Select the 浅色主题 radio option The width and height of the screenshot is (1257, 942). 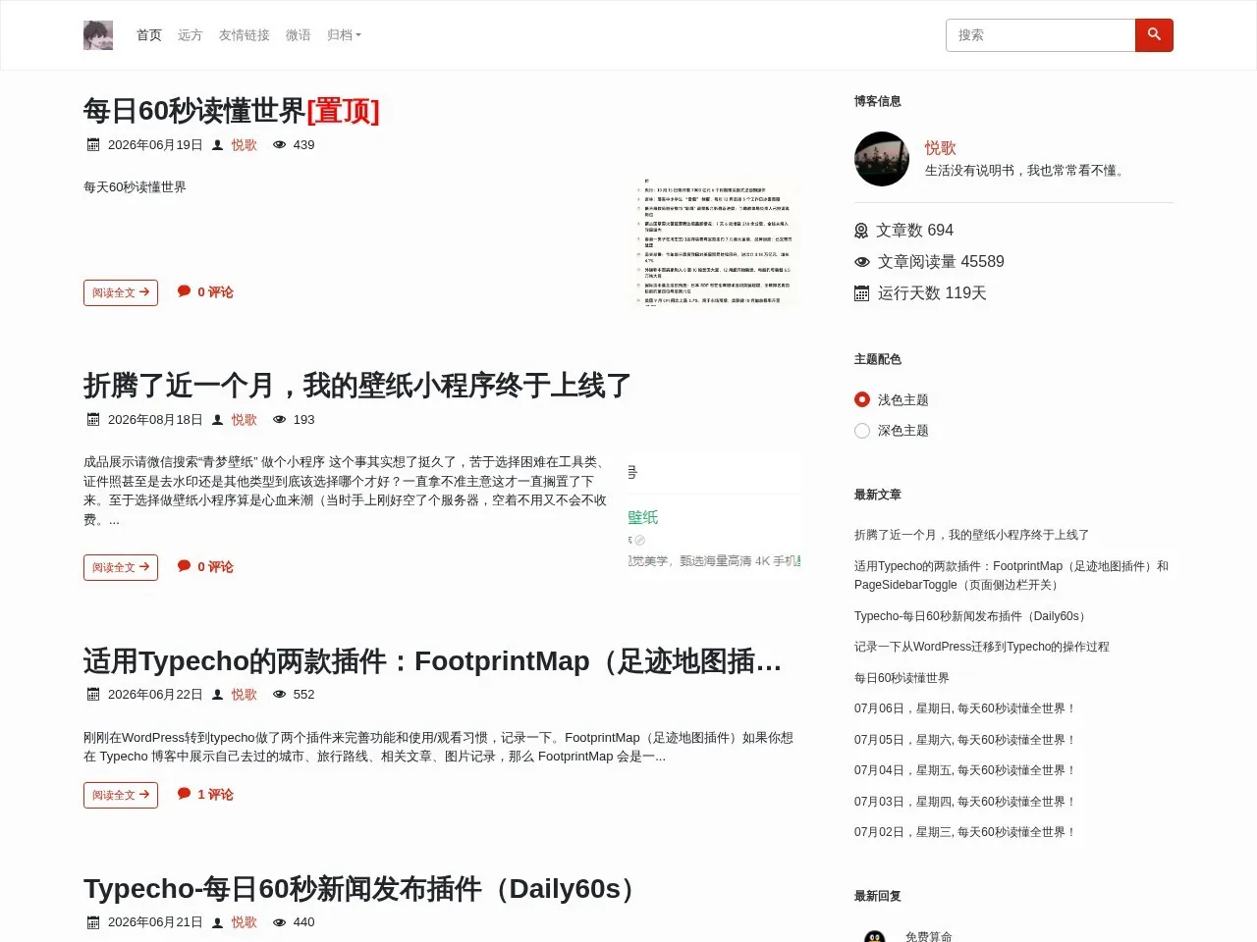click(862, 399)
